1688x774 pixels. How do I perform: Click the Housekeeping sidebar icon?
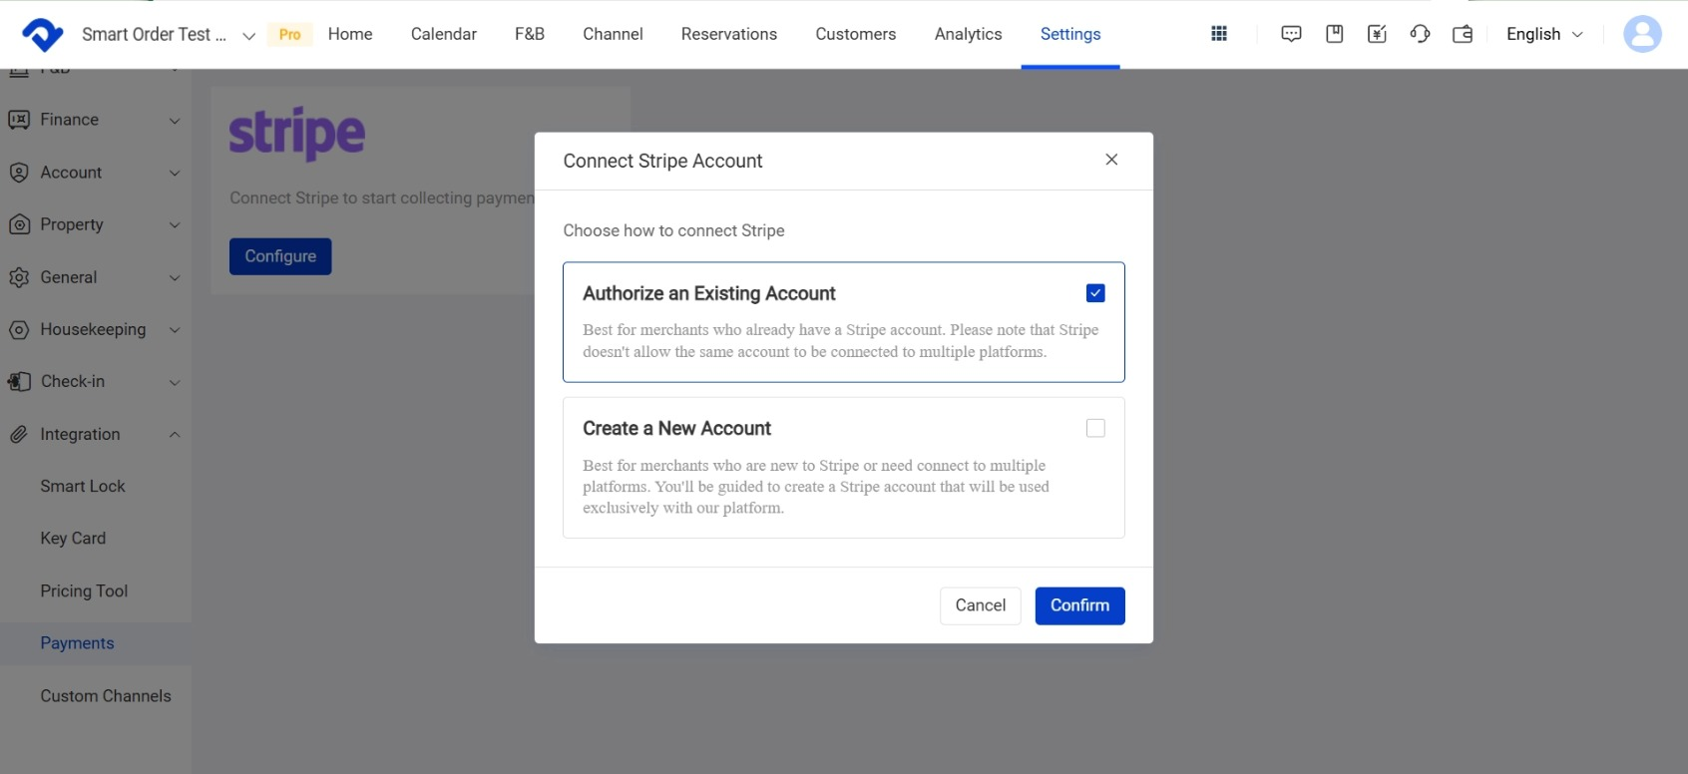19,329
